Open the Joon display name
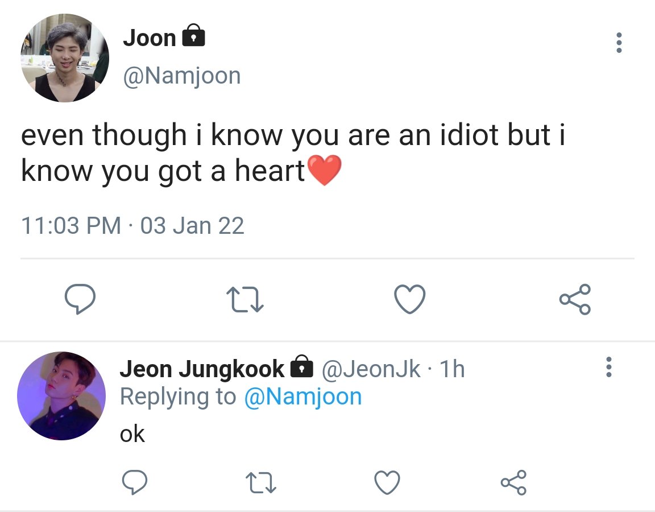655x512 pixels. [x=150, y=38]
